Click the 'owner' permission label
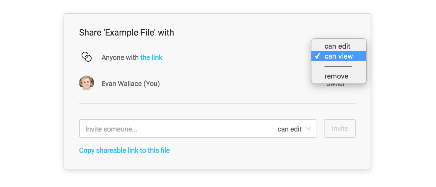436x187 pixels. pyautogui.click(x=336, y=84)
